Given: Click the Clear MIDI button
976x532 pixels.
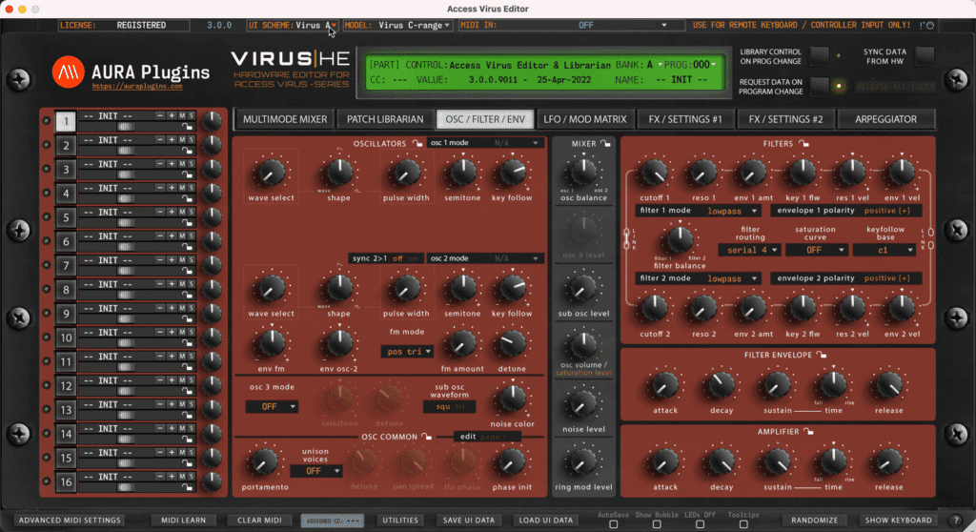Looking at the screenshot, I should point(259,521).
